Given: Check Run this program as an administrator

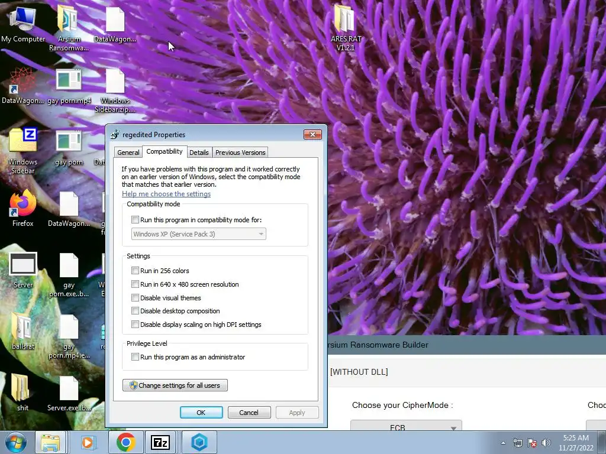Looking at the screenshot, I should [135, 356].
